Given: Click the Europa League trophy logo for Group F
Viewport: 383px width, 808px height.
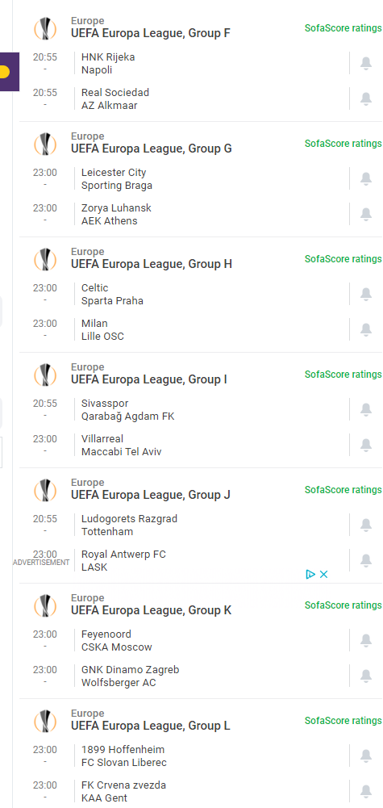Looking at the screenshot, I should [x=45, y=27].
